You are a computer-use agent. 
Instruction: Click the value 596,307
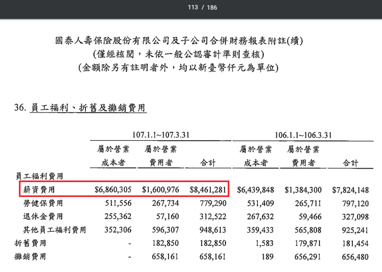(166, 230)
